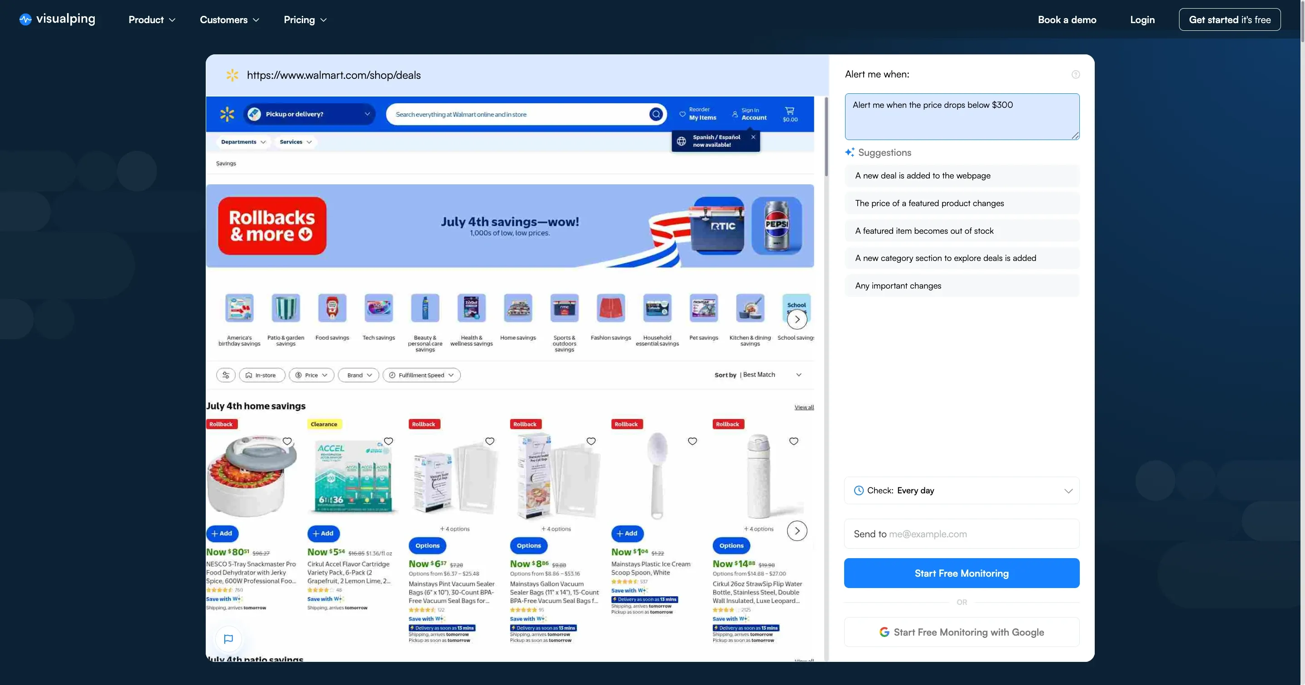Click the search magnifier icon
The height and width of the screenshot is (685, 1305).
coord(656,114)
